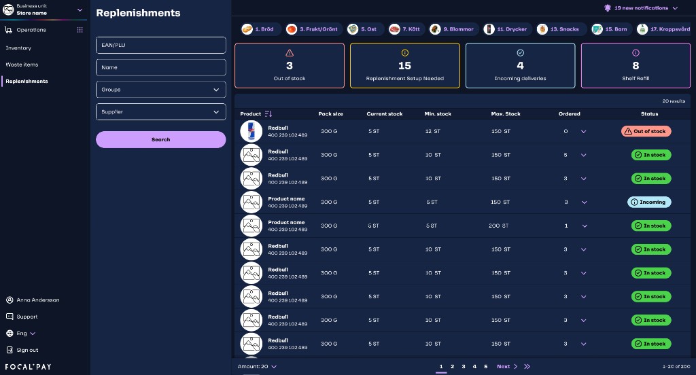Expand the Store name selector chevron
The image size is (696, 375).
(80, 10)
